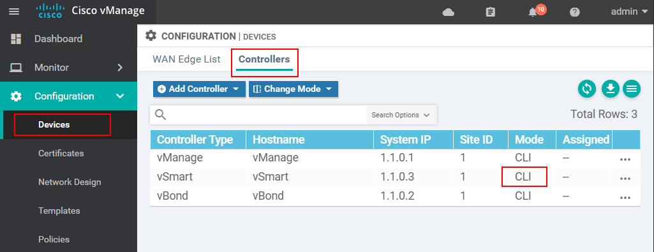The width and height of the screenshot is (654, 252).
Task: Click the download export icon
Action: point(611,89)
